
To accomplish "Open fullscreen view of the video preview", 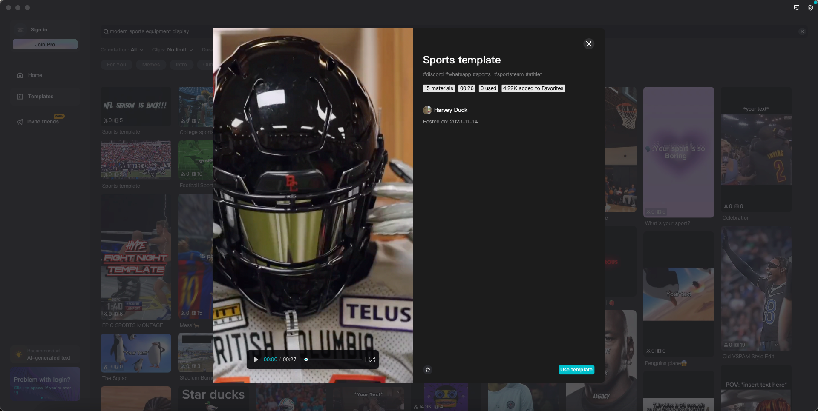I will click(372, 360).
